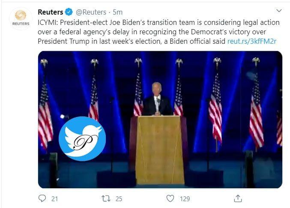The width and height of the screenshot is (290, 208).
Task: Like the tweet with the heart icon
Action: point(170,199)
